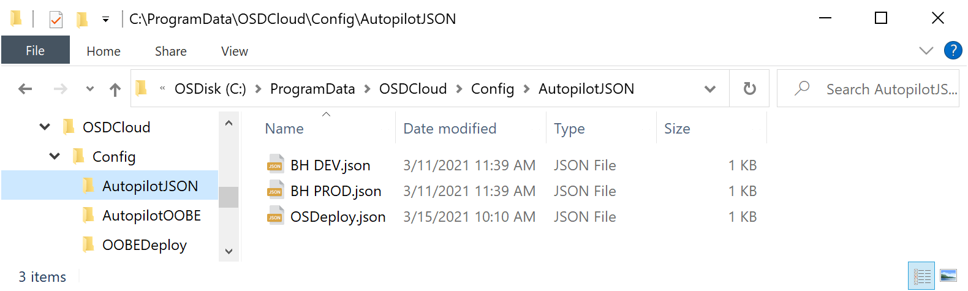Open Explorer help question mark icon
The width and height of the screenshot is (968, 291).
pos(953,50)
